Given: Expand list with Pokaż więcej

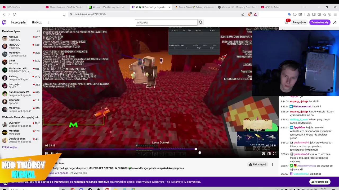Looking at the screenshot, I should point(10,147).
